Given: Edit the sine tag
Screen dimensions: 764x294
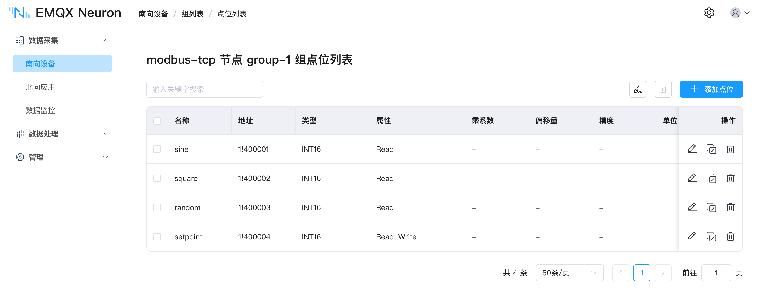Looking at the screenshot, I should [x=692, y=149].
